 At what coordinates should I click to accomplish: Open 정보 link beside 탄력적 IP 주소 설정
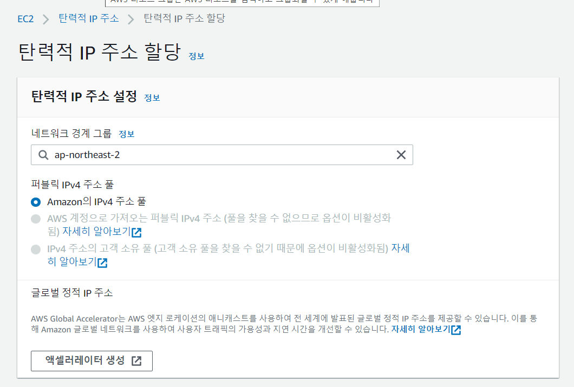click(152, 97)
